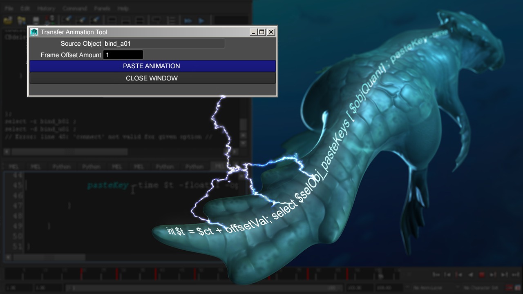The image size is (523, 294).
Task: Click the PASTE ANIMATION button
Action: pyautogui.click(x=152, y=66)
